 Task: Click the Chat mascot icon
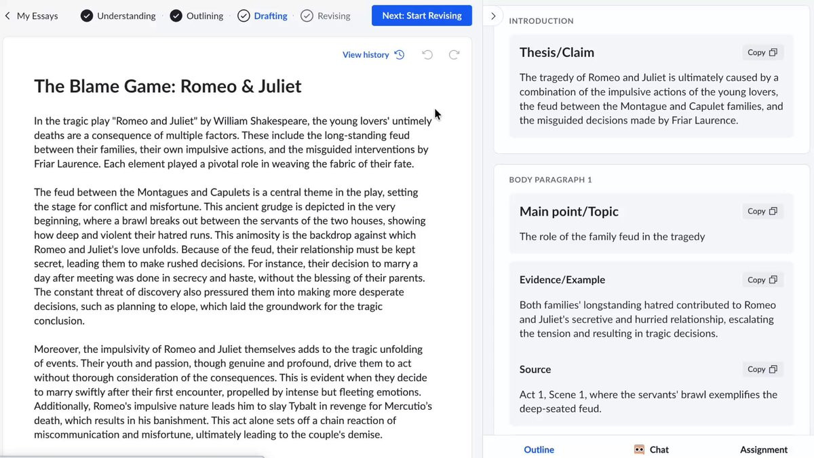click(x=639, y=449)
